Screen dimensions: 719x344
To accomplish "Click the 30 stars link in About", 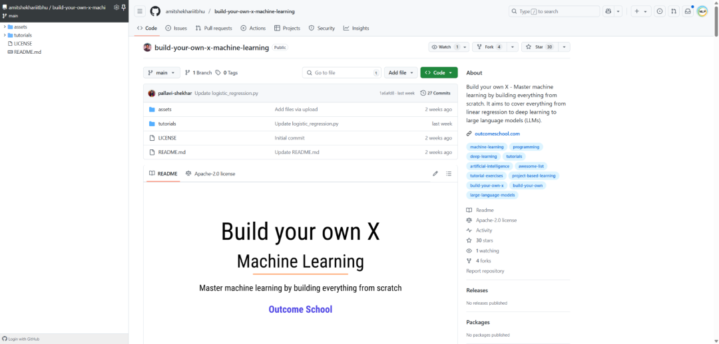I will [484, 240].
